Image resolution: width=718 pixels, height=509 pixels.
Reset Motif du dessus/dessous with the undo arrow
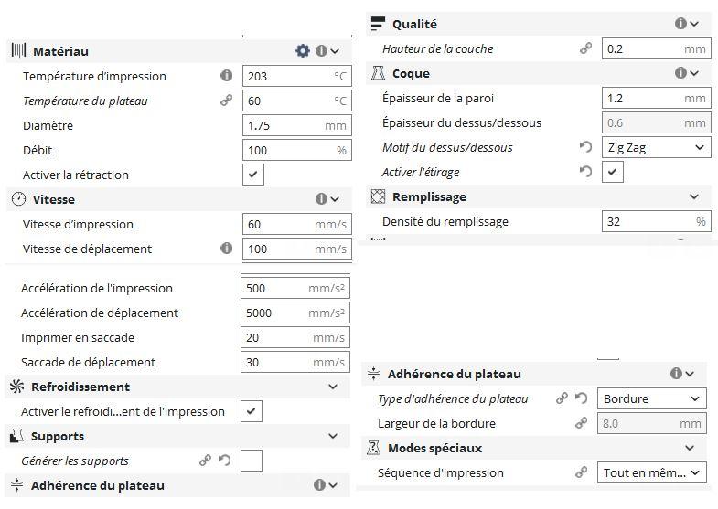[585, 147]
